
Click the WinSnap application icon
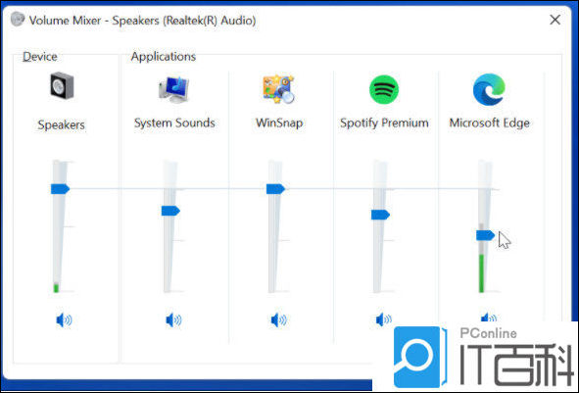tap(279, 89)
